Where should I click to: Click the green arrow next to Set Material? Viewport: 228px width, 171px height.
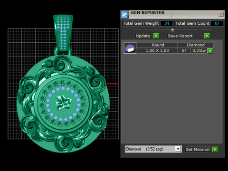click(215, 149)
